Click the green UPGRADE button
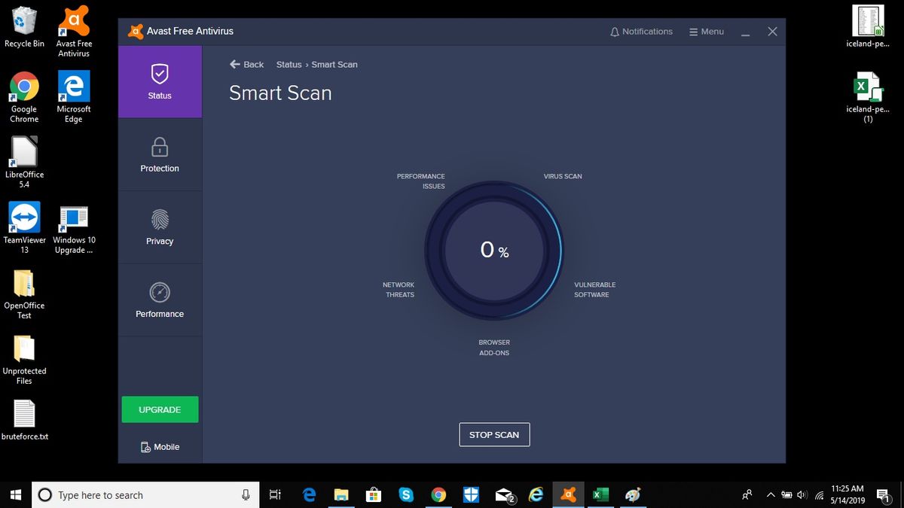 (x=160, y=409)
